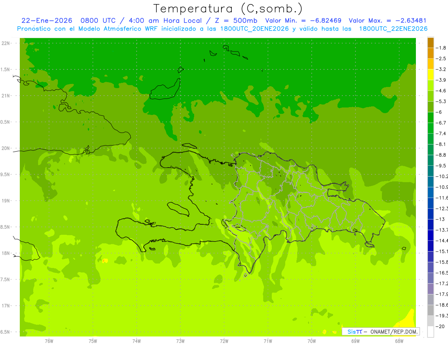Click the '-1.8' color bar label
448x346 pixels.
pyautogui.click(x=441, y=48)
